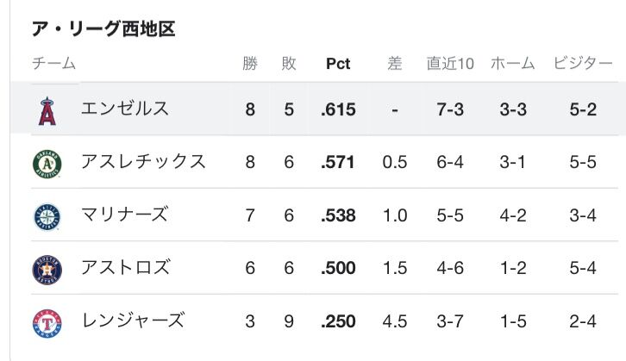
Task: Click the Texas Rangers team logo
Action: [x=47, y=321]
